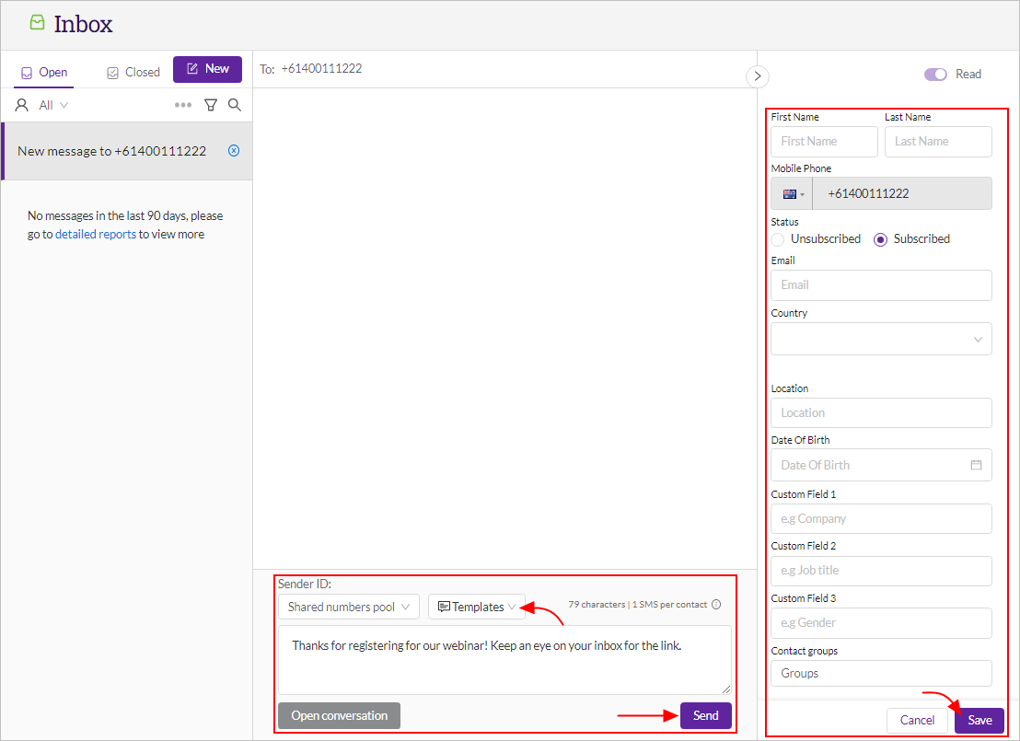The height and width of the screenshot is (741, 1020).
Task: Collapse the message pane with the arrow chevron
Action: pos(757,76)
